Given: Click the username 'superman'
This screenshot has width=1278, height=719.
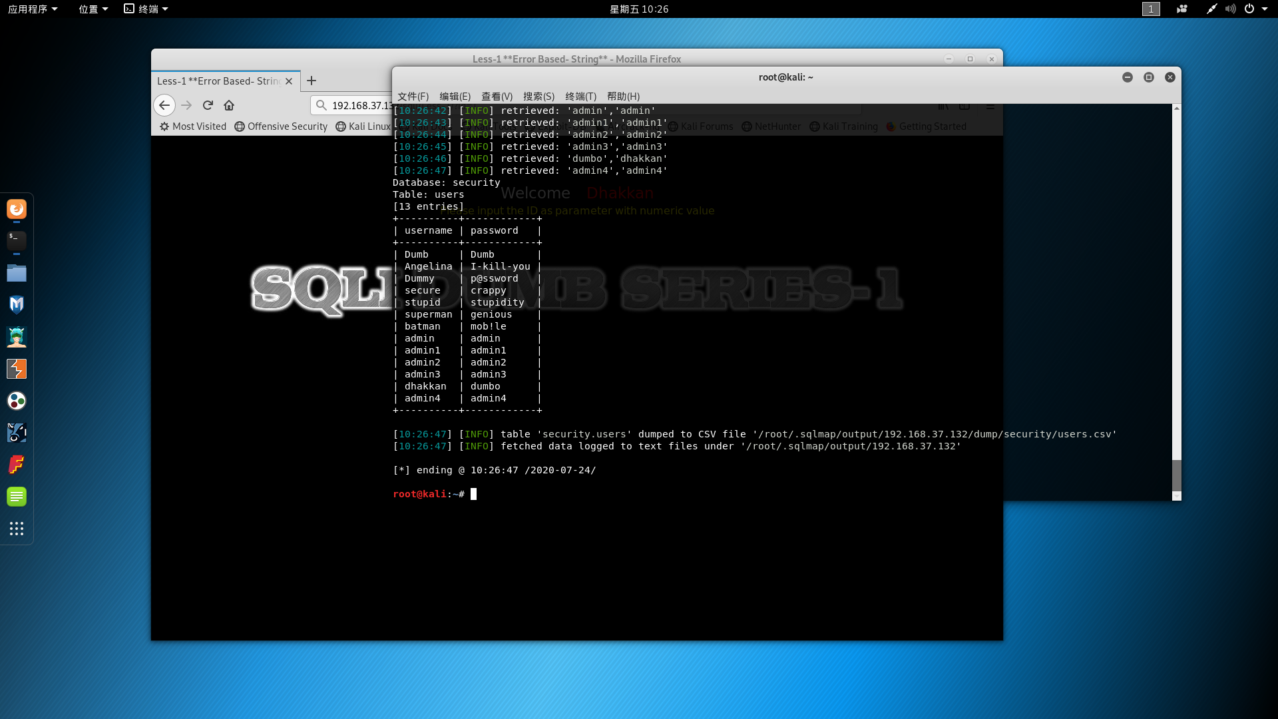Looking at the screenshot, I should 428,314.
